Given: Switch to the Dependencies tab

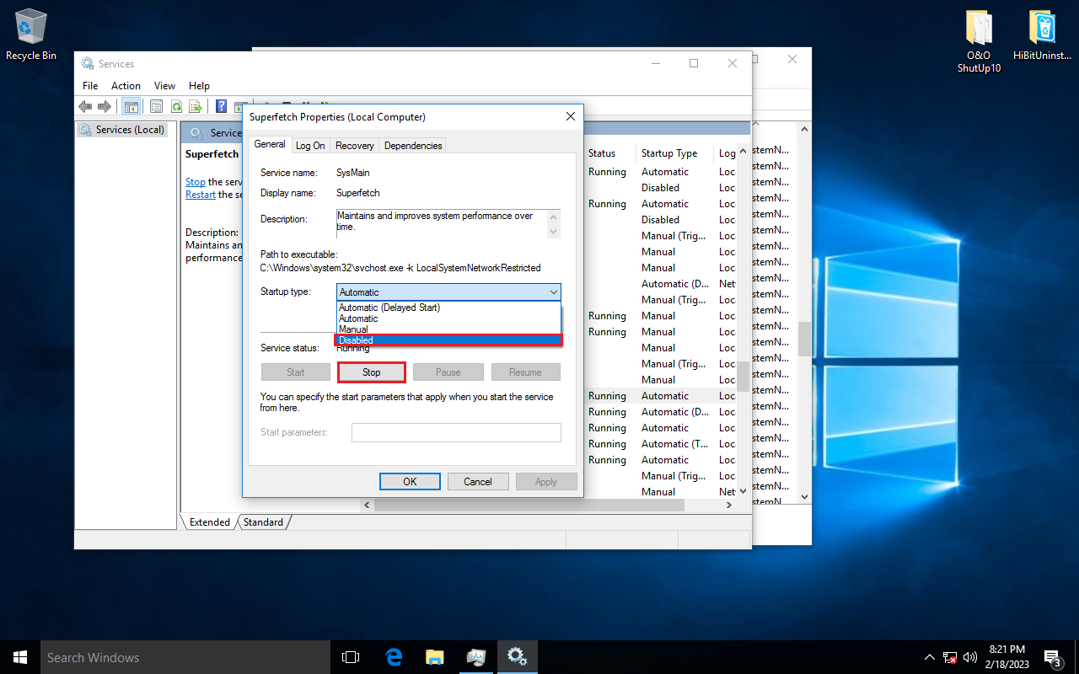Looking at the screenshot, I should point(412,146).
